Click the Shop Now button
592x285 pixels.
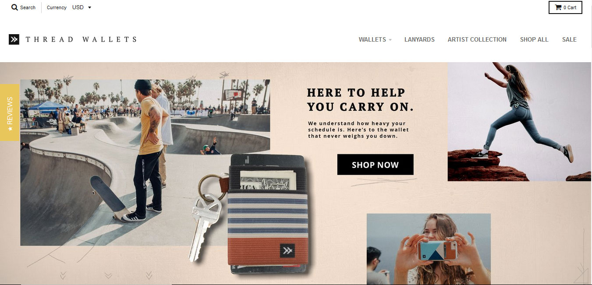click(x=375, y=165)
